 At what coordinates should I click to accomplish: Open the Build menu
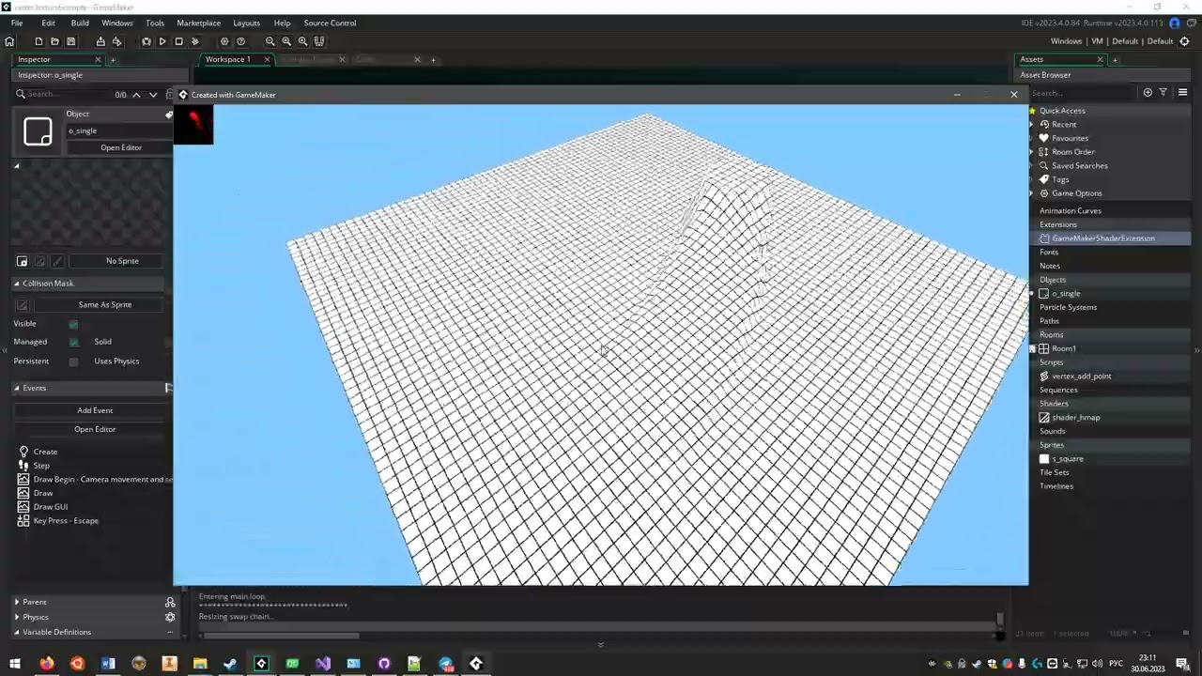(80, 23)
